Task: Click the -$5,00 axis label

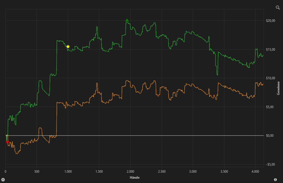Action: click(x=270, y=164)
